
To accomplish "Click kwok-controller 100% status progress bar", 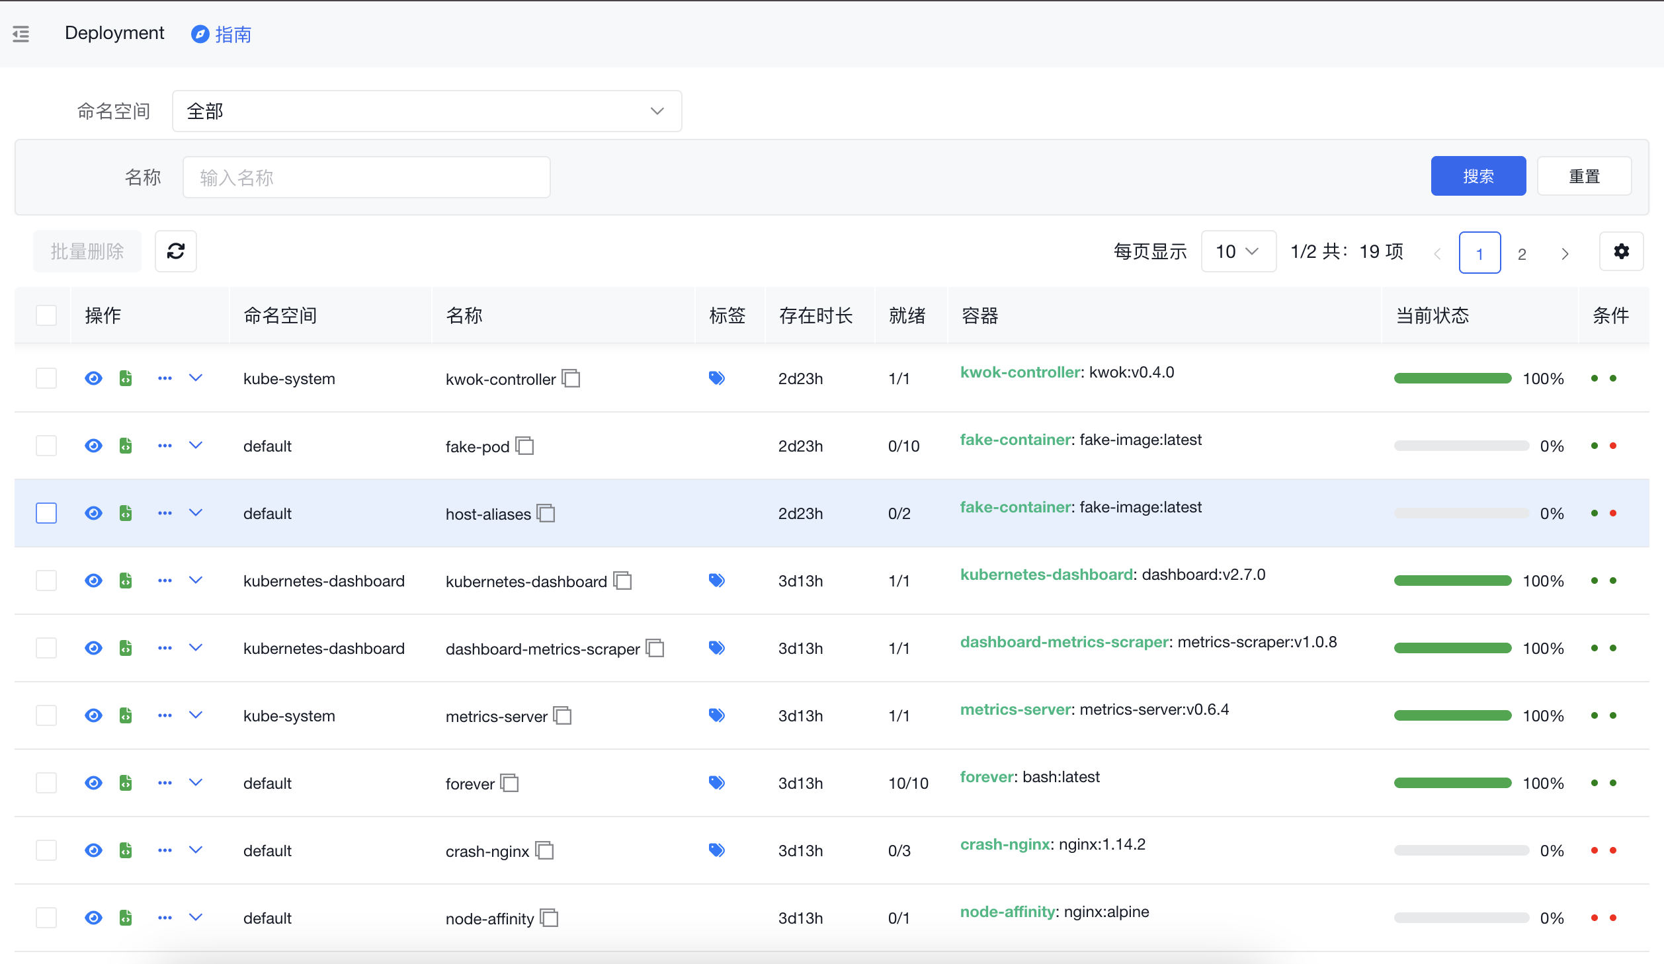I will pyautogui.click(x=1452, y=378).
